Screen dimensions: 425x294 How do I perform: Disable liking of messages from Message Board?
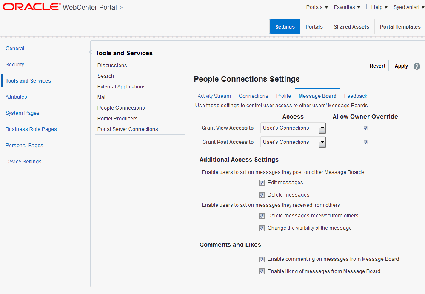click(x=262, y=271)
